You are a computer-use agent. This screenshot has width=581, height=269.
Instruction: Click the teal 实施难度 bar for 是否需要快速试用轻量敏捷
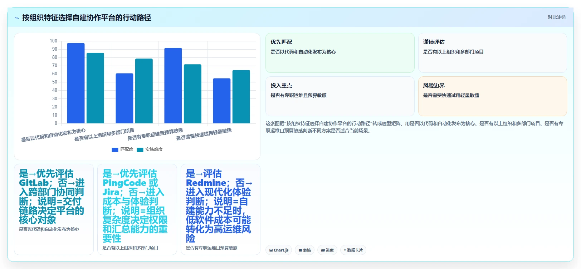coord(241,97)
